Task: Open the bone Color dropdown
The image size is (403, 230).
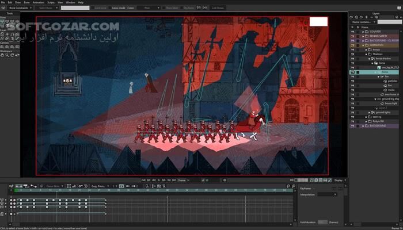Action: (149, 8)
